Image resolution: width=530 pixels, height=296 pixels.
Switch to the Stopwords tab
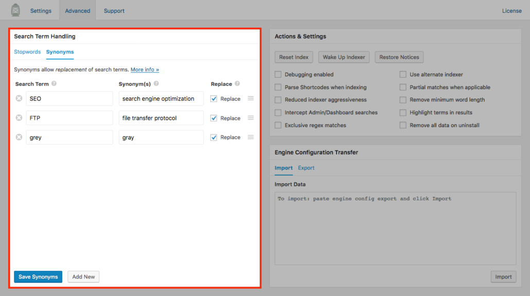[27, 52]
